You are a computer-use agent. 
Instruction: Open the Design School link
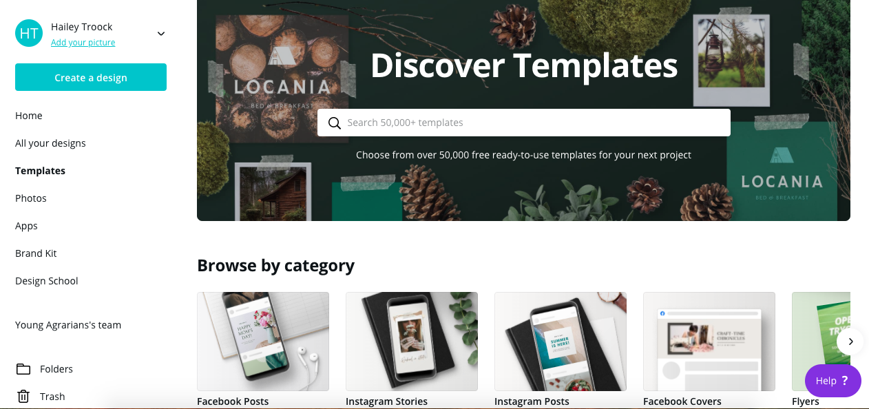[47, 281]
